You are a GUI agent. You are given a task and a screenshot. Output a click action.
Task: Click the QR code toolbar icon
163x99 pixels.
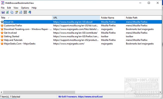tap(25, 12)
